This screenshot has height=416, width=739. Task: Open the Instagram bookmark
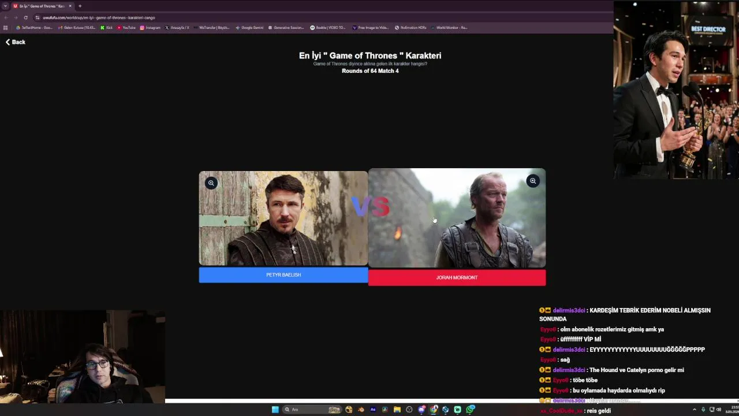coord(150,27)
